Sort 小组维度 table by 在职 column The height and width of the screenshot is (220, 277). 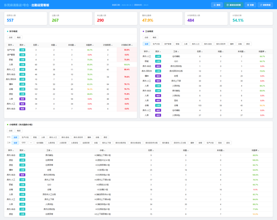[x=151, y=150]
